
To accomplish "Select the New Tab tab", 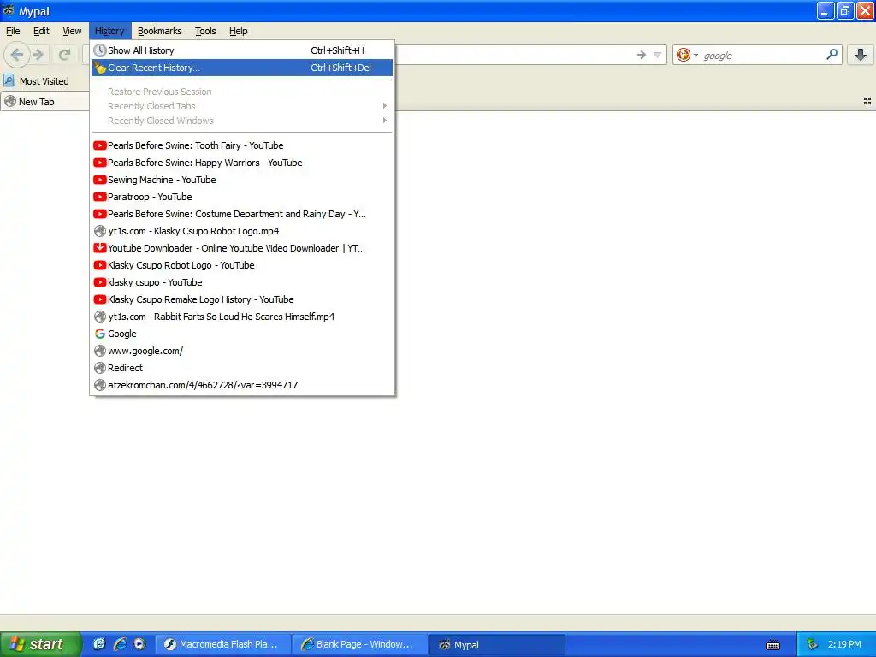I will 44,102.
